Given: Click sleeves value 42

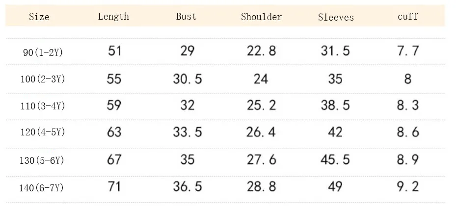Looking at the screenshot, I should pos(335,132).
